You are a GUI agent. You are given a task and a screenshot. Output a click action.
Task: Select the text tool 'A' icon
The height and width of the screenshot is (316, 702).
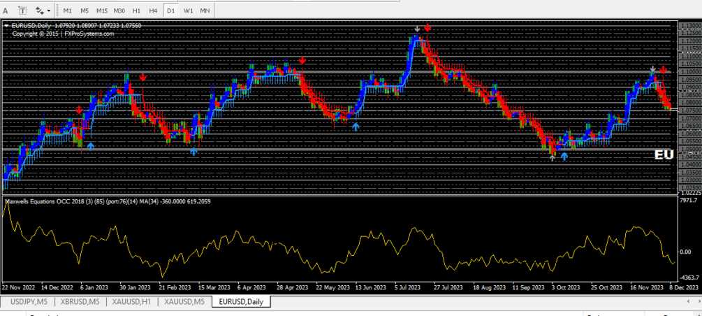coord(6,10)
